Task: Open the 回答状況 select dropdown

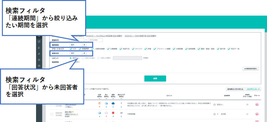Action: point(78,53)
